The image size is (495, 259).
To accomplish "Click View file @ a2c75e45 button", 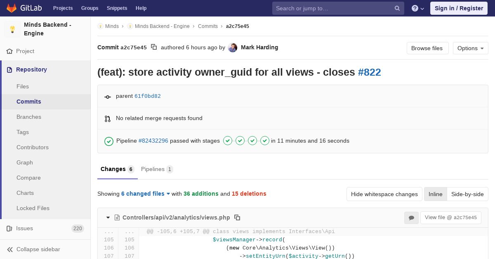I will click(x=451, y=217).
